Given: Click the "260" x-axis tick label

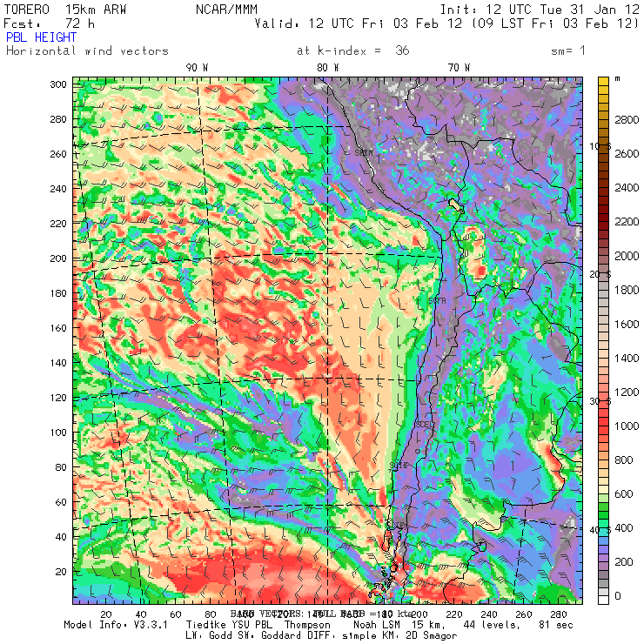Looking at the screenshot, I should (524, 614).
